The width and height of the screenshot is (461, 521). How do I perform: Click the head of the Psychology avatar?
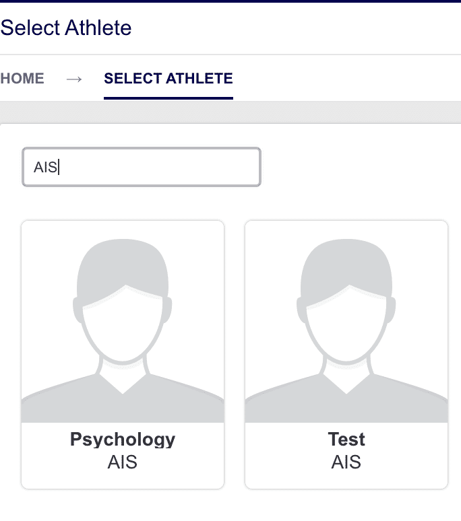123,299
